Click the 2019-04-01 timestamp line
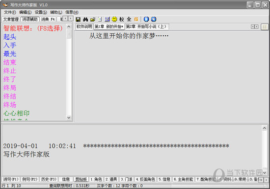 click(116, 146)
